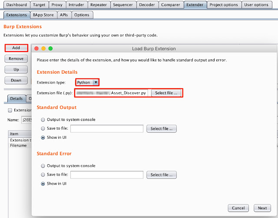Cancel the Load Burp Extension dialog
Screen dimensions: 278x218
click(238, 208)
